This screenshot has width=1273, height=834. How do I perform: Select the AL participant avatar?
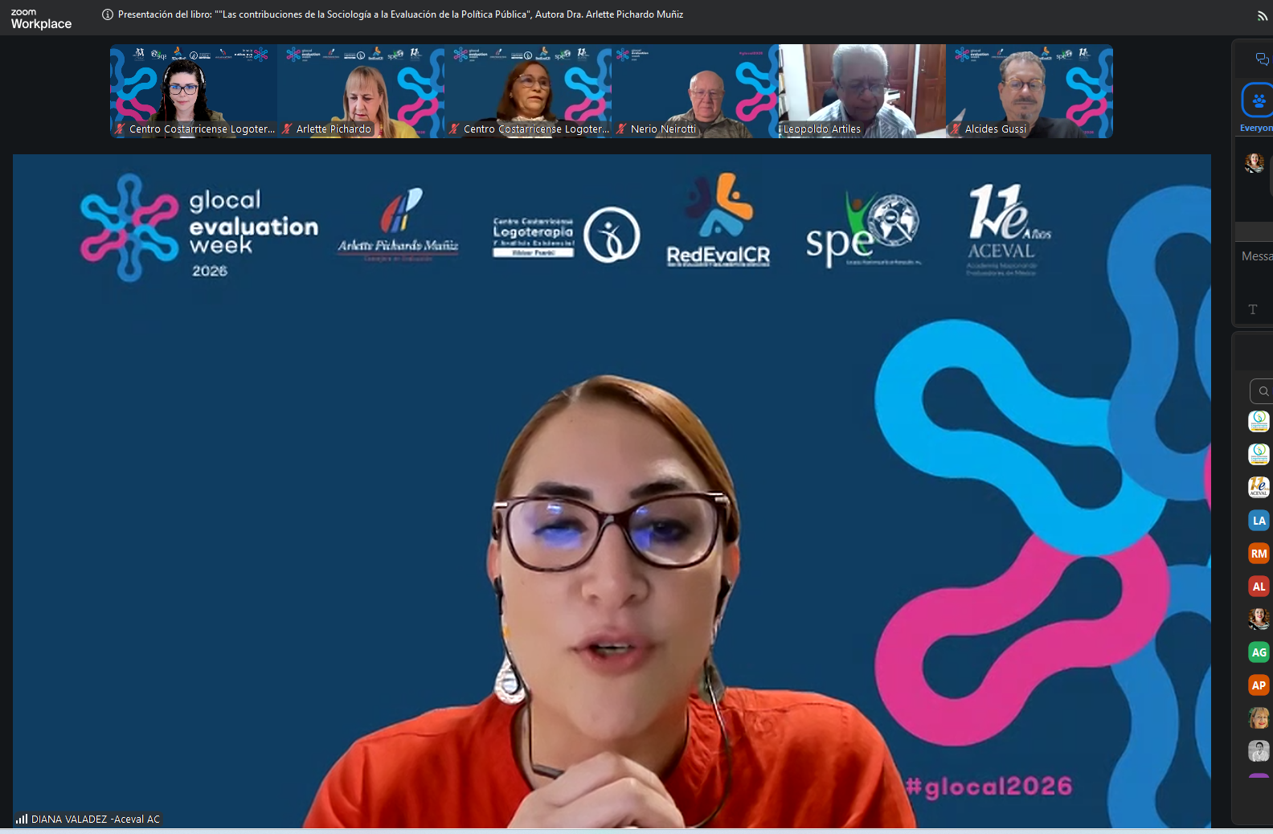1259,587
